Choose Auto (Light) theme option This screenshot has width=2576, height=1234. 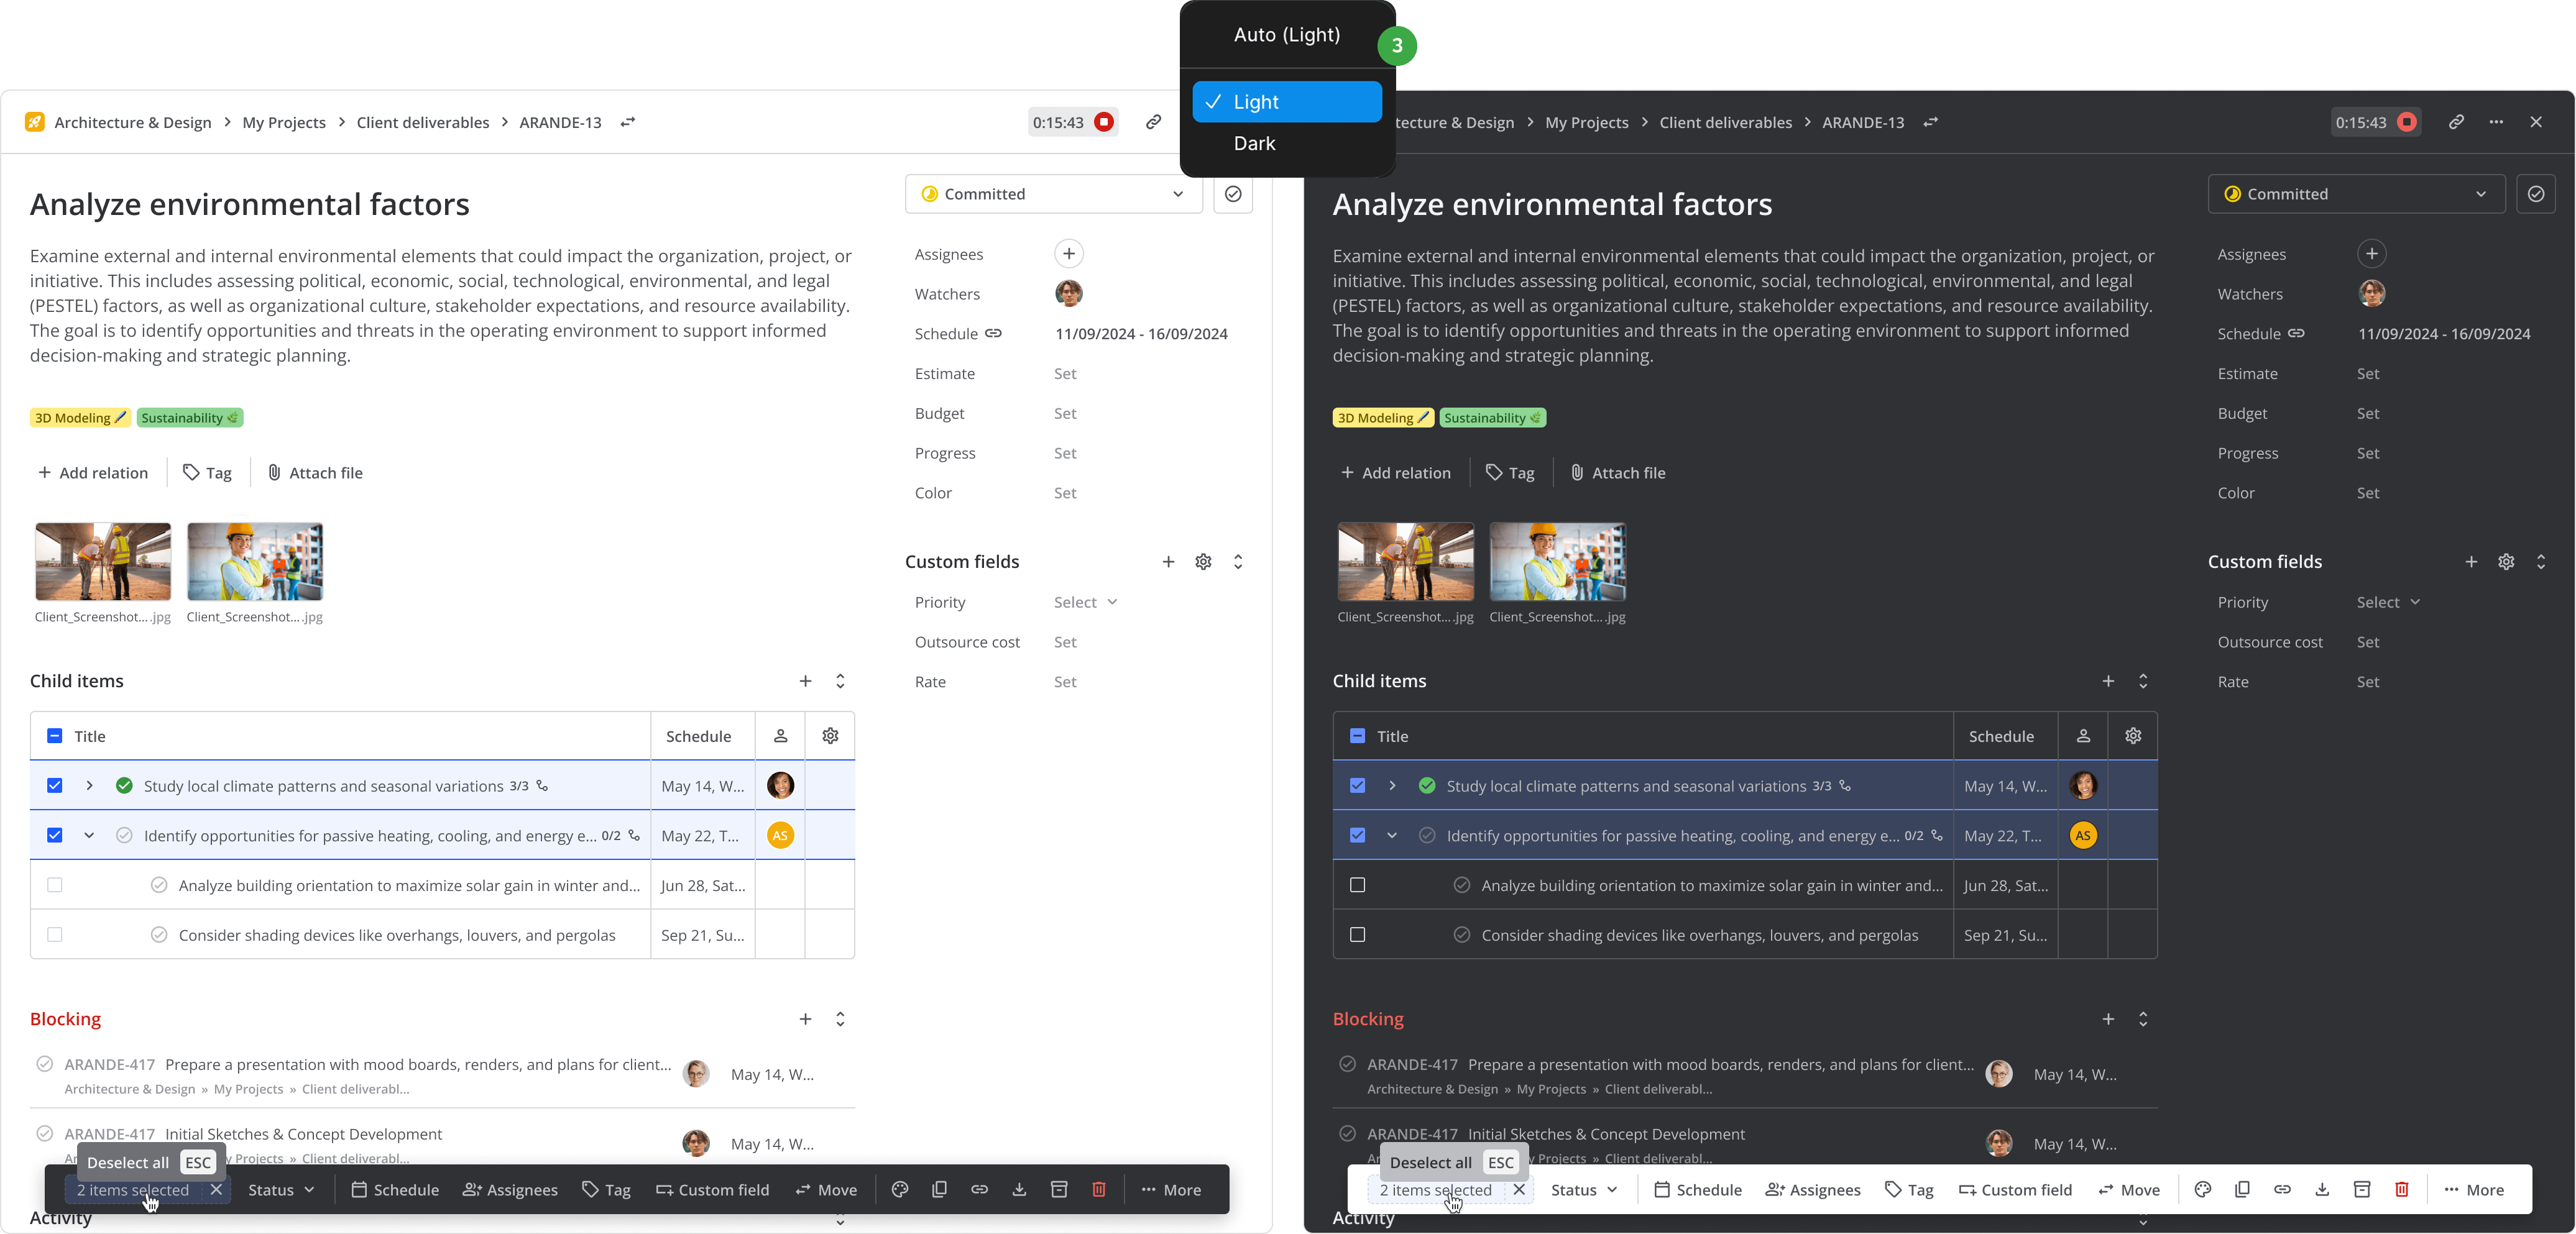pyautogui.click(x=1286, y=35)
